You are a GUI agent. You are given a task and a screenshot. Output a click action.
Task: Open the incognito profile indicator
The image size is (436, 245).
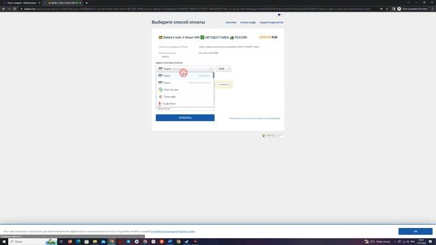point(412,9)
